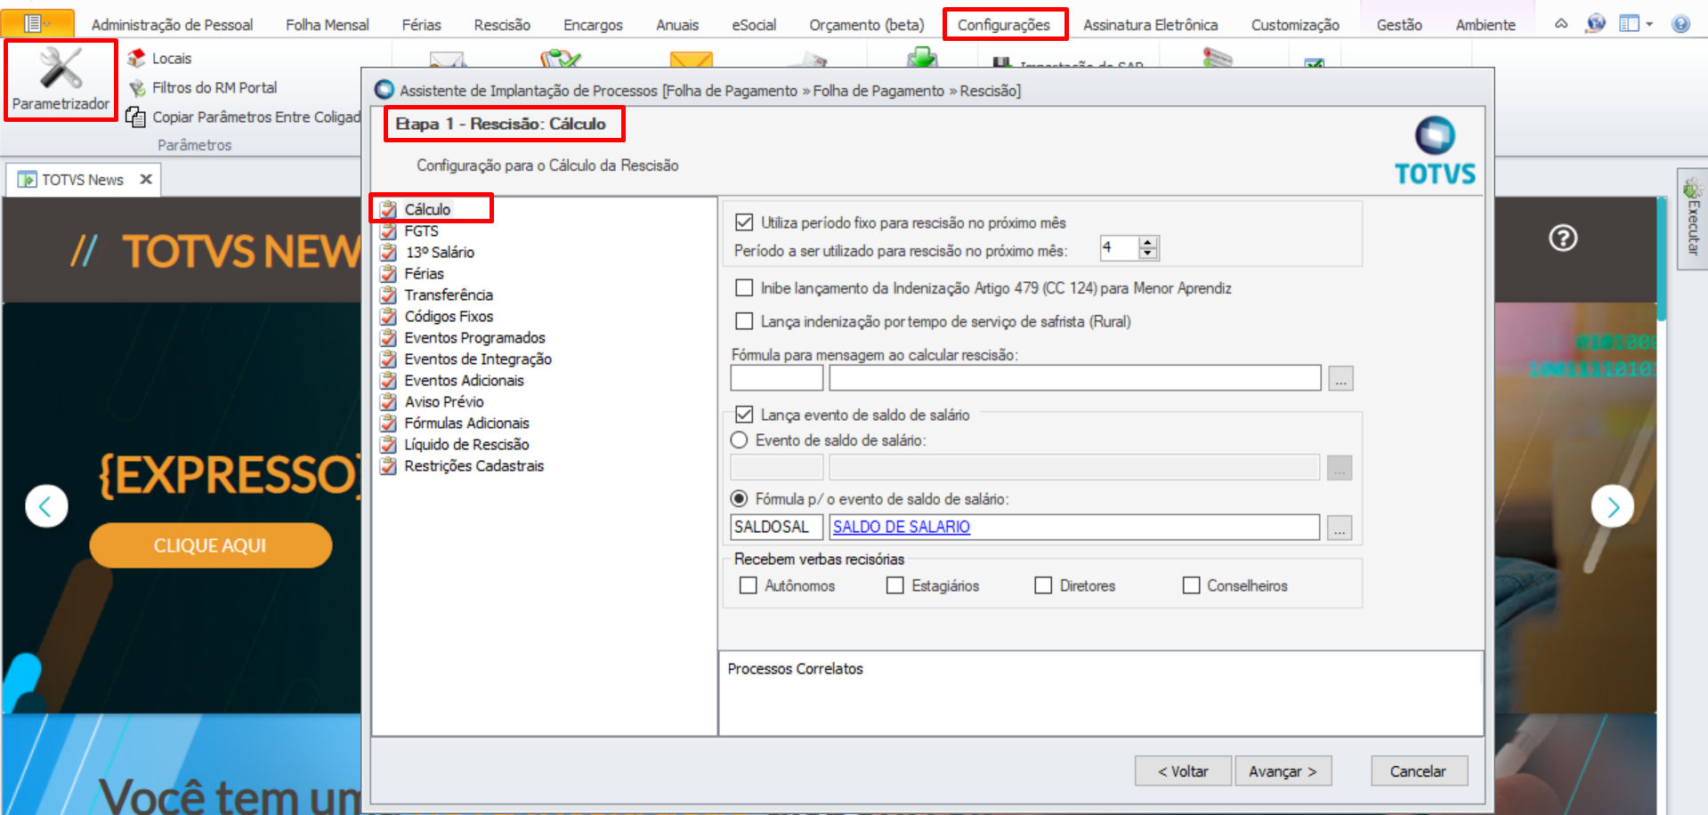This screenshot has width=1708, height=815.
Task: Open the Assinatura Eletrônica tab
Action: pos(1150,25)
